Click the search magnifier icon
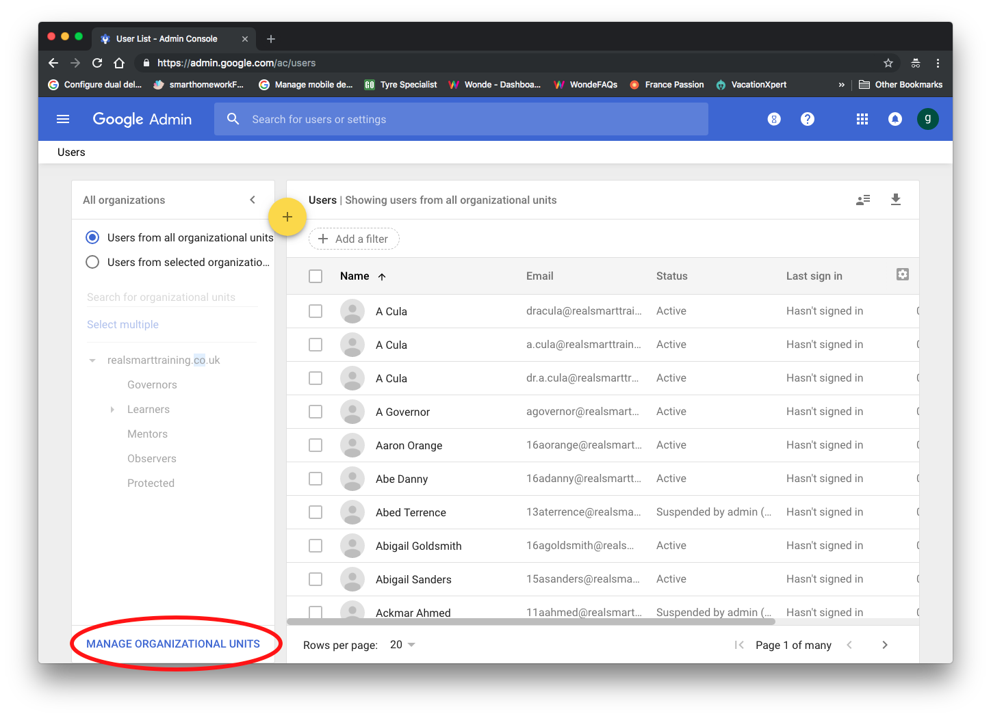Screen dimensions: 991x718 (x=233, y=118)
